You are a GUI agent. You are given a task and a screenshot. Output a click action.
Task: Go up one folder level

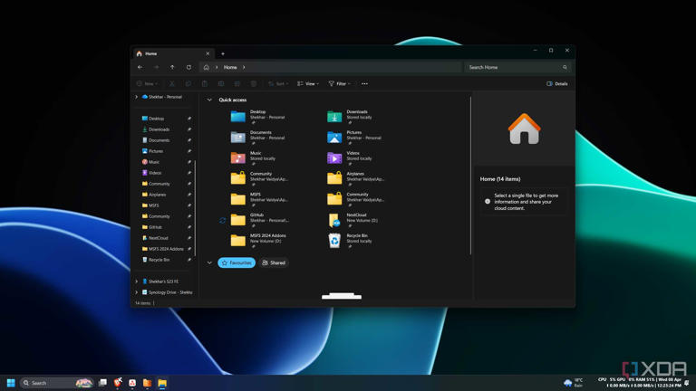point(172,67)
